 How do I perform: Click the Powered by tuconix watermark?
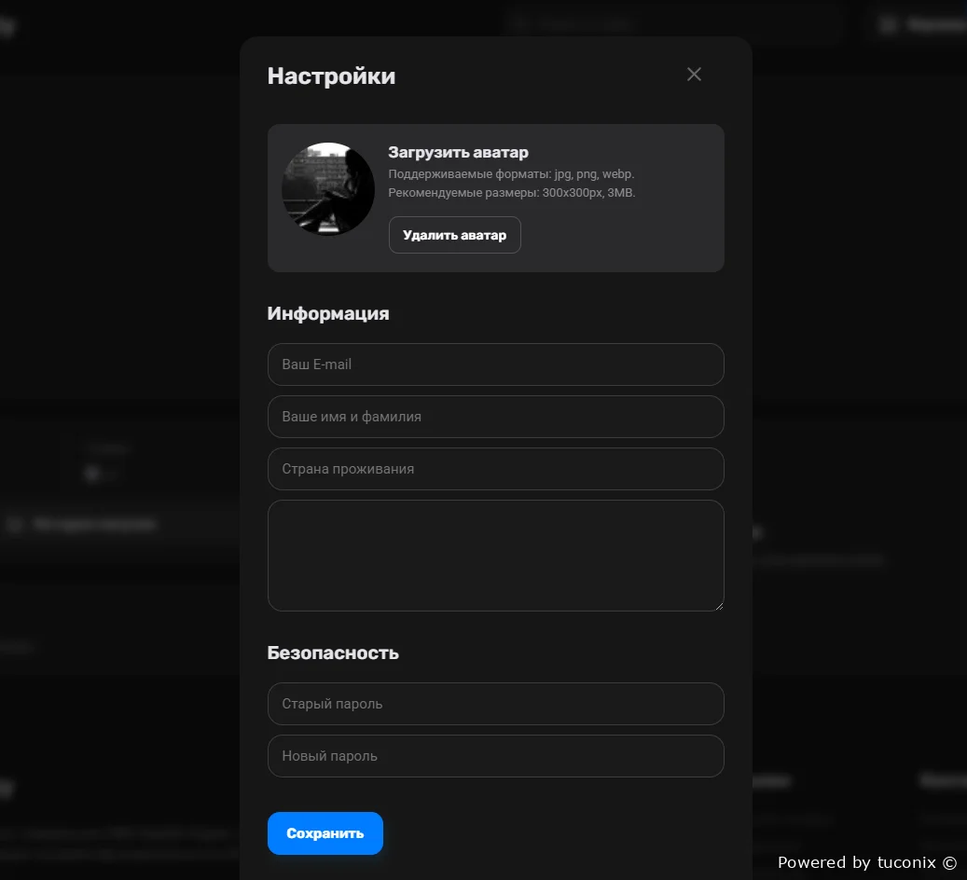pyautogui.click(x=866, y=862)
